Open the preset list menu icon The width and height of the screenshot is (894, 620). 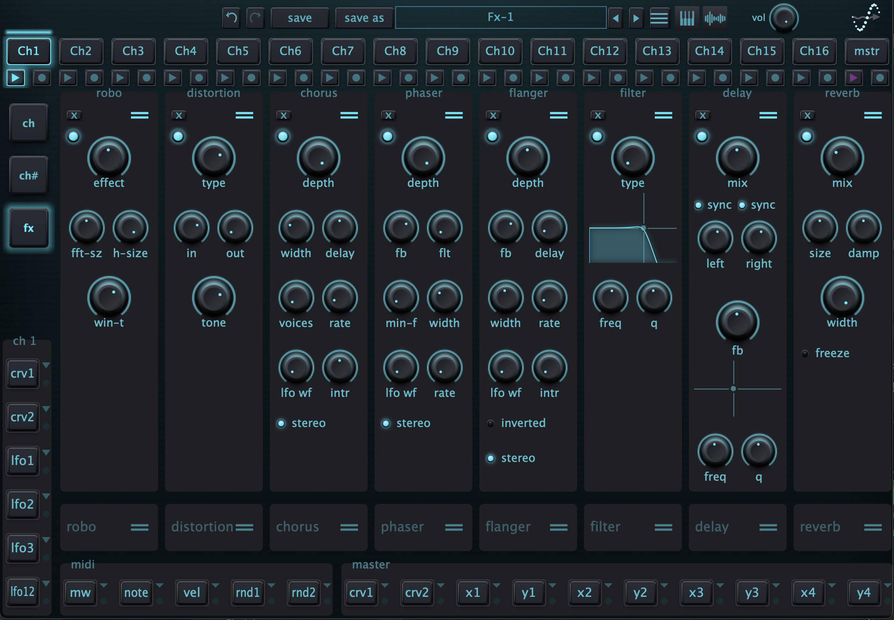659,18
